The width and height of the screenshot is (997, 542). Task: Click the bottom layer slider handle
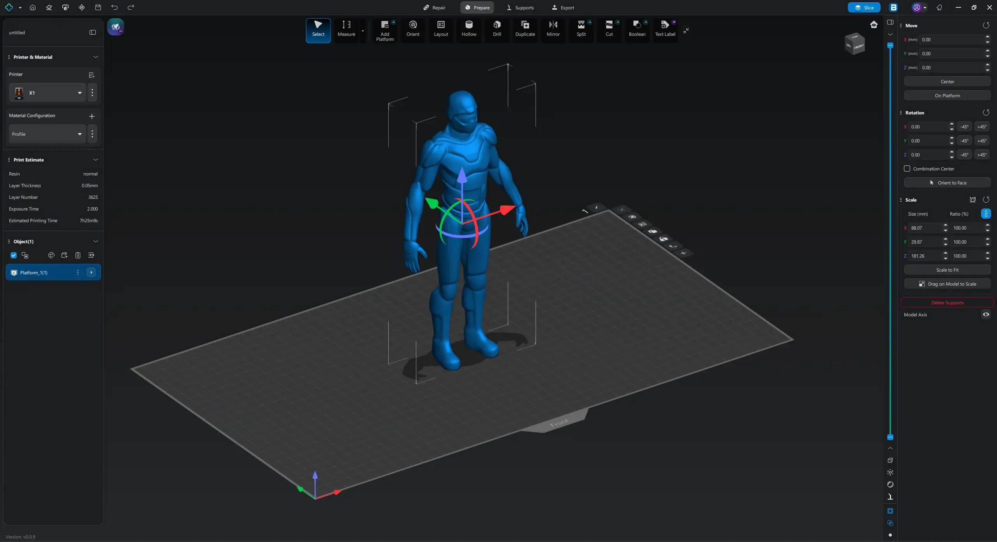point(890,437)
